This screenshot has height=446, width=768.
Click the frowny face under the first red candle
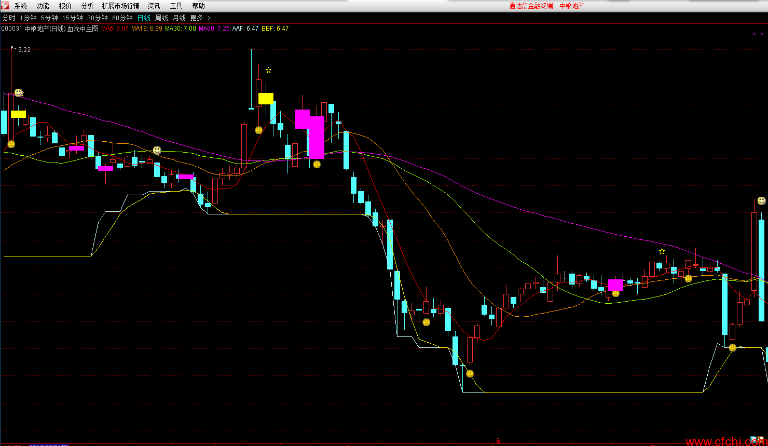[11, 144]
